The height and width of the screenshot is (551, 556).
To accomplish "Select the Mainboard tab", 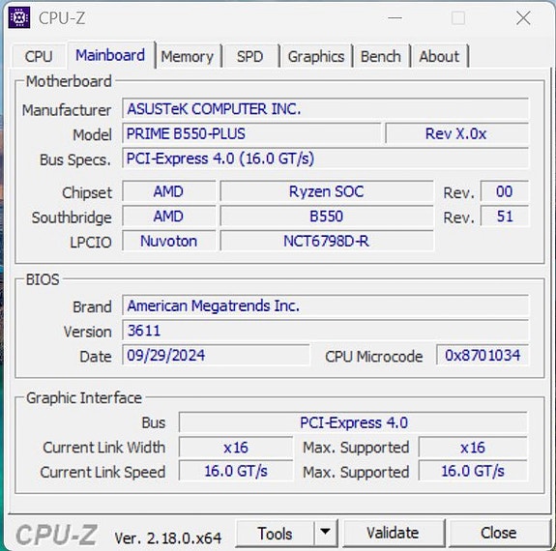I will [x=110, y=55].
